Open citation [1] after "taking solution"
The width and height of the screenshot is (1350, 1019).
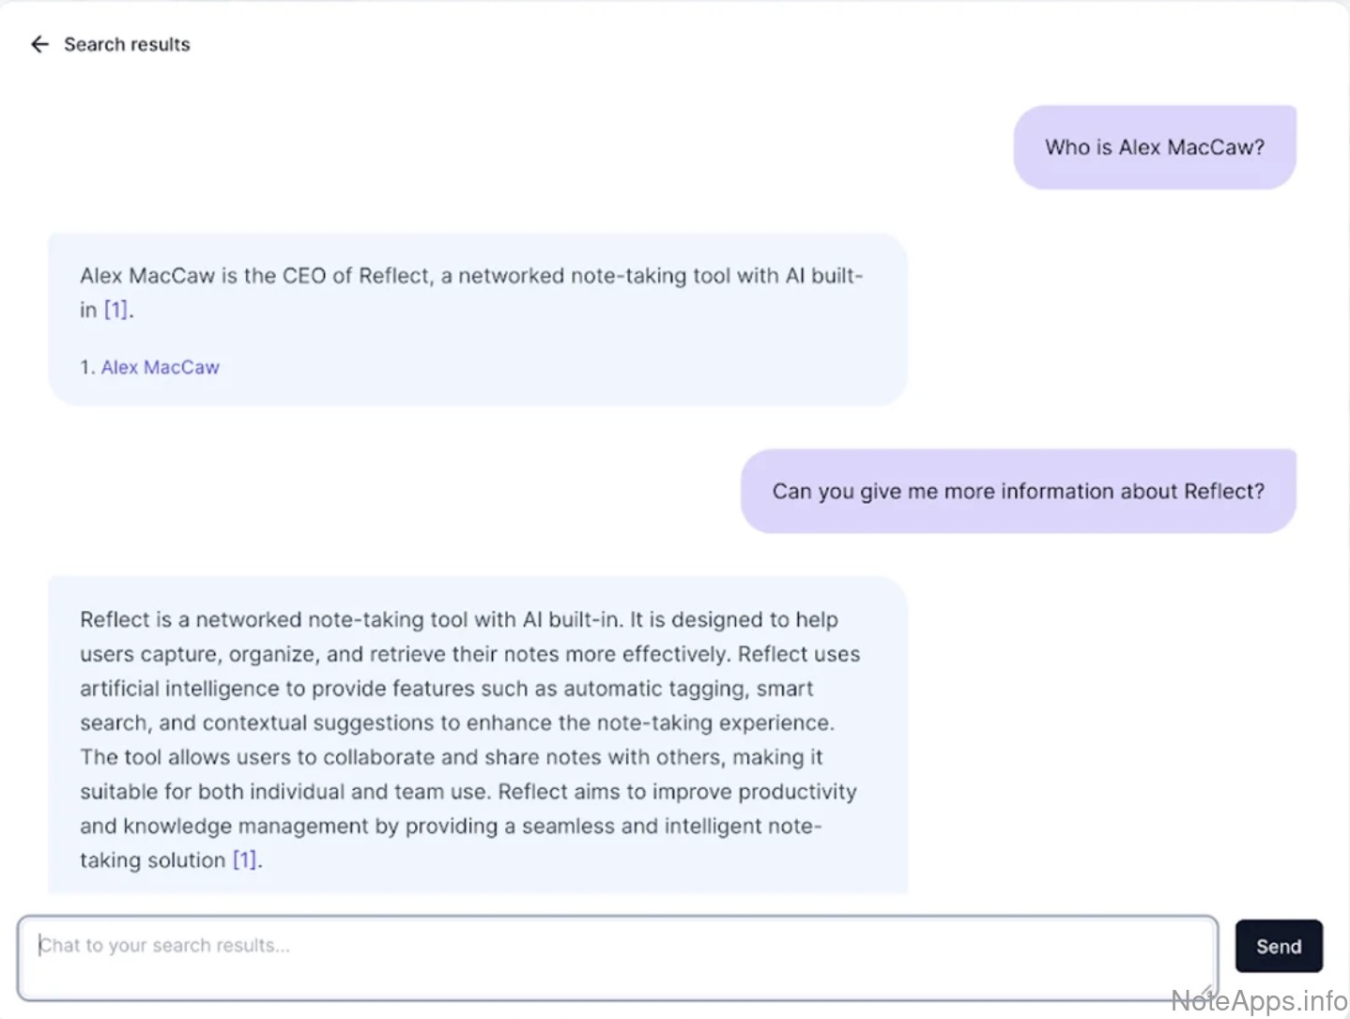(x=244, y=860)
